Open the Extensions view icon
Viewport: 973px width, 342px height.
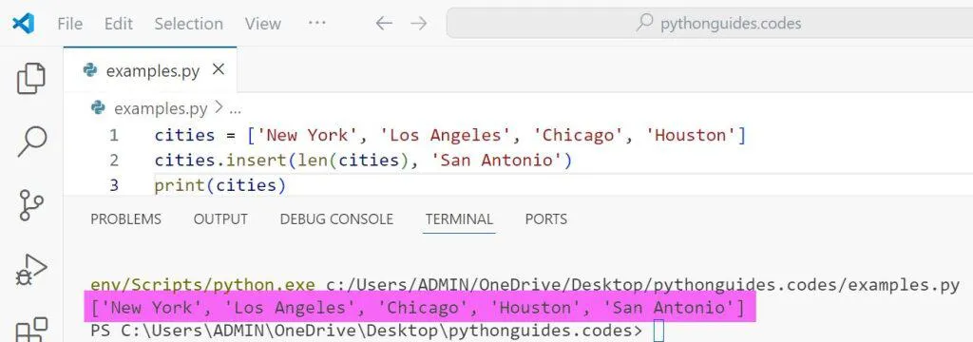point(31,330)
